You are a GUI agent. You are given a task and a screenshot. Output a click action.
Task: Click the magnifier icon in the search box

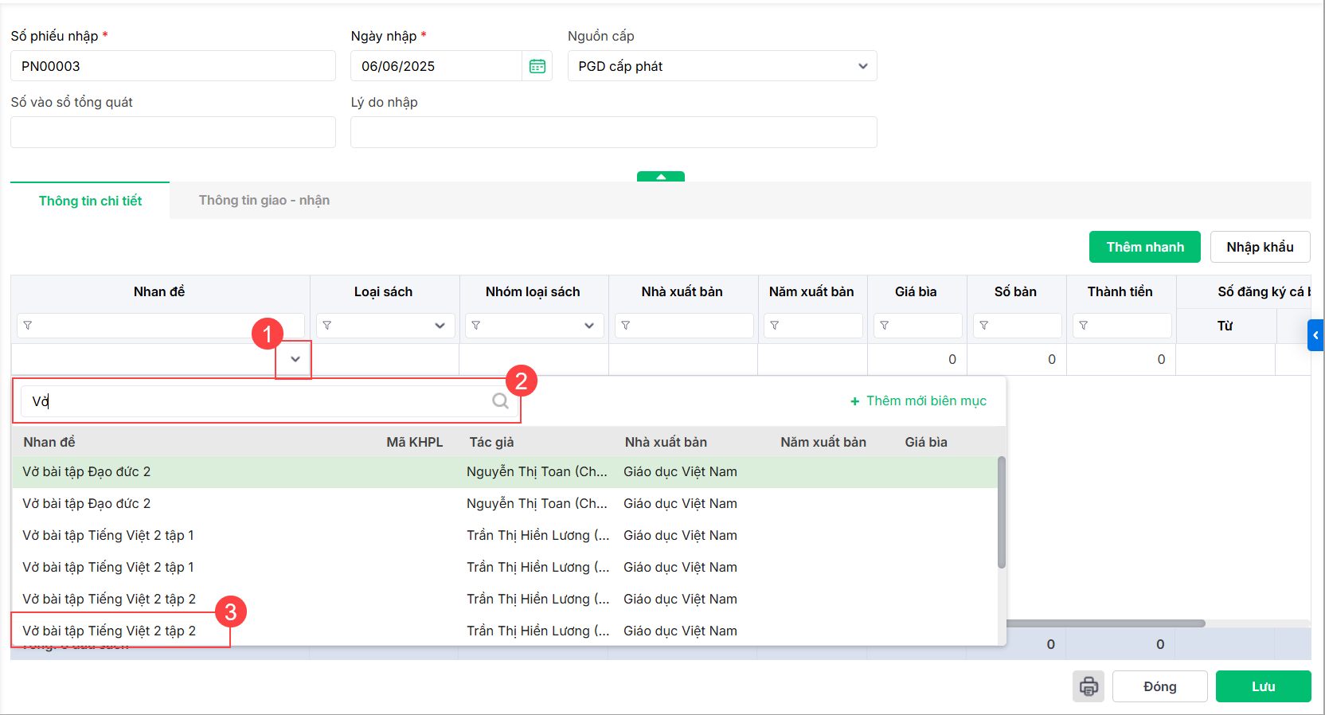tap(500, 400)
